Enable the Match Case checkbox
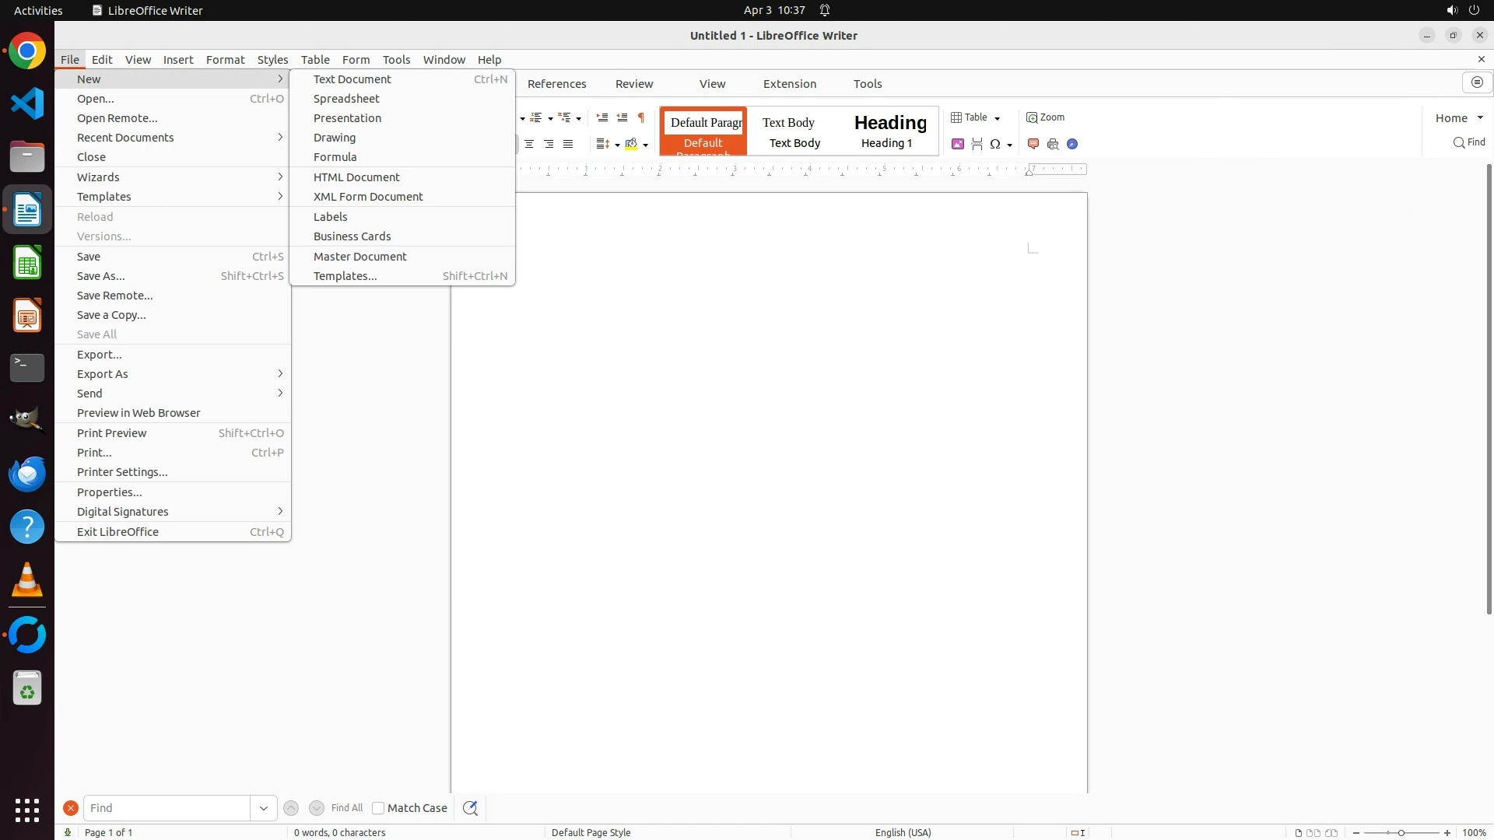 point(378,808)
